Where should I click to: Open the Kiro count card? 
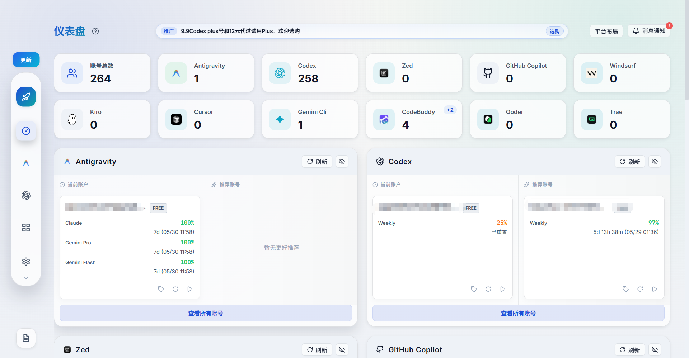pyautogui.click(x=102, y=119)
